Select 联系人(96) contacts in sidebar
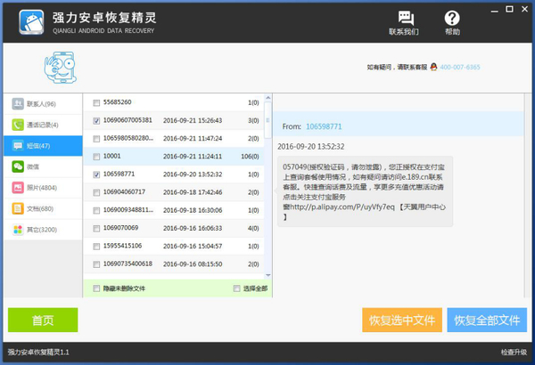 41,104
